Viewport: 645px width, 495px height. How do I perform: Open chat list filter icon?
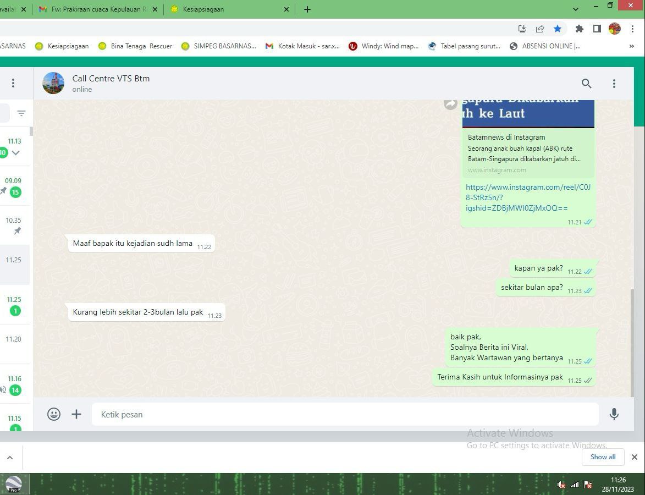point(21,113)
